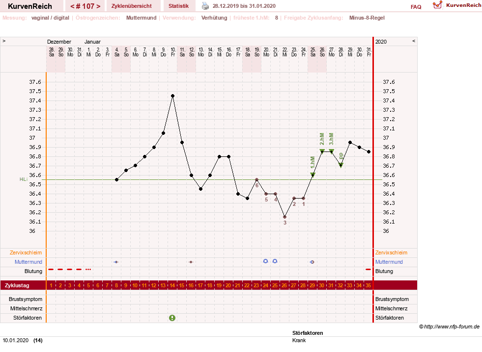Click the printer icon next to date range

(205, 6)
